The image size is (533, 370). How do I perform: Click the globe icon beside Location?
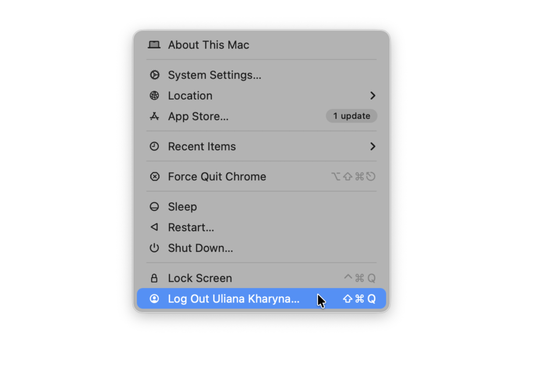(155, 95)
